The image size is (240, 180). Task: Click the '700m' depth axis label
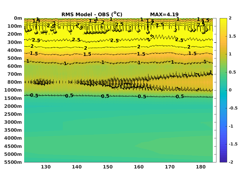15,74
